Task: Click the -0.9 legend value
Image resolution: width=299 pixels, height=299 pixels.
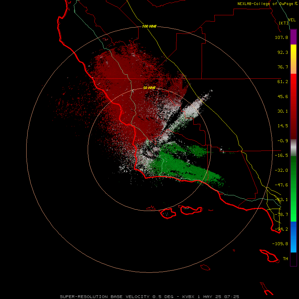Action: click(283, 141)
